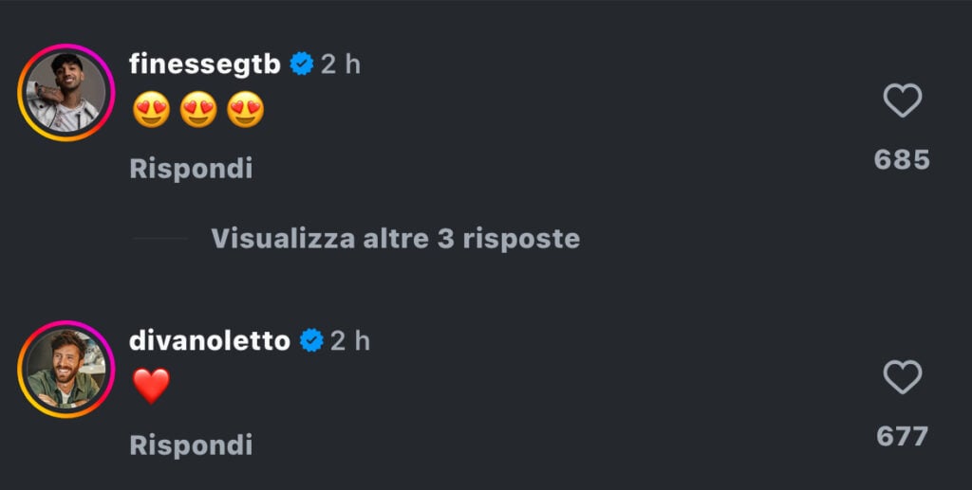
Task: Like the finessegtb comment with the heart
Action: pos(902,100)
